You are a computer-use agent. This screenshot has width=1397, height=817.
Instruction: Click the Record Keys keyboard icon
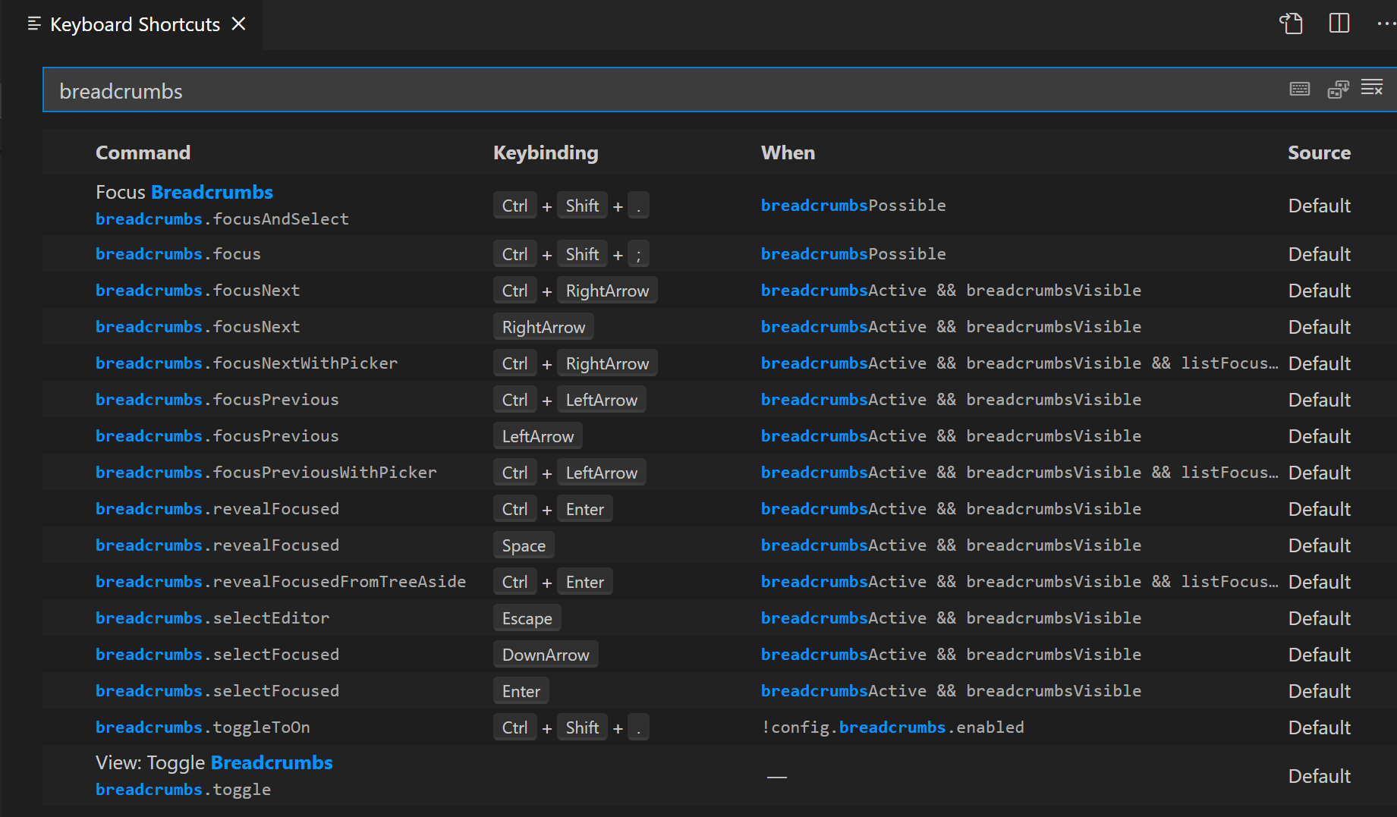[1299, 89]
